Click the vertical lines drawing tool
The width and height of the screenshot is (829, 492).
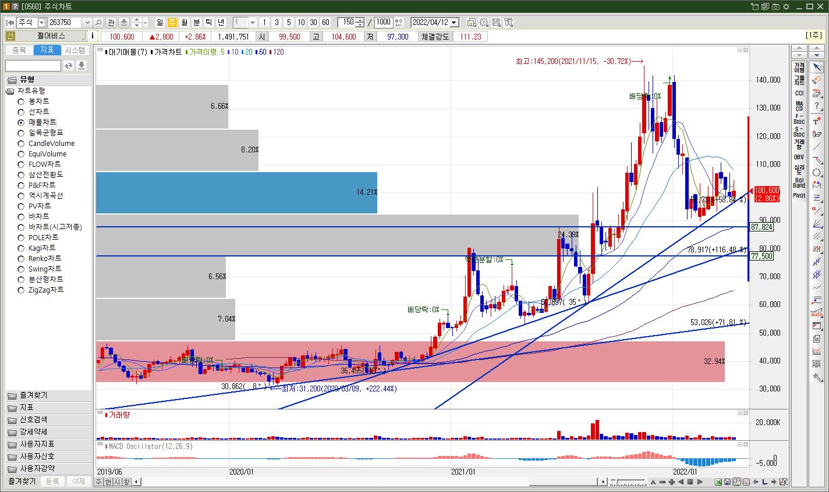817,249
